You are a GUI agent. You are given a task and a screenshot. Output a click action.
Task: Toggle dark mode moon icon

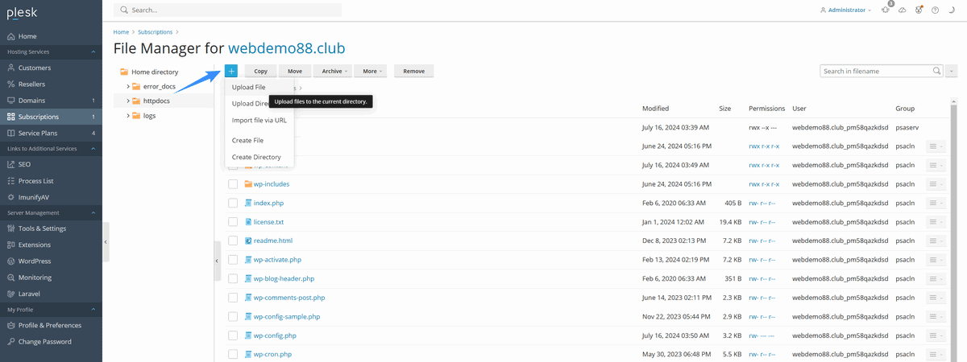(x=951, y=10)
